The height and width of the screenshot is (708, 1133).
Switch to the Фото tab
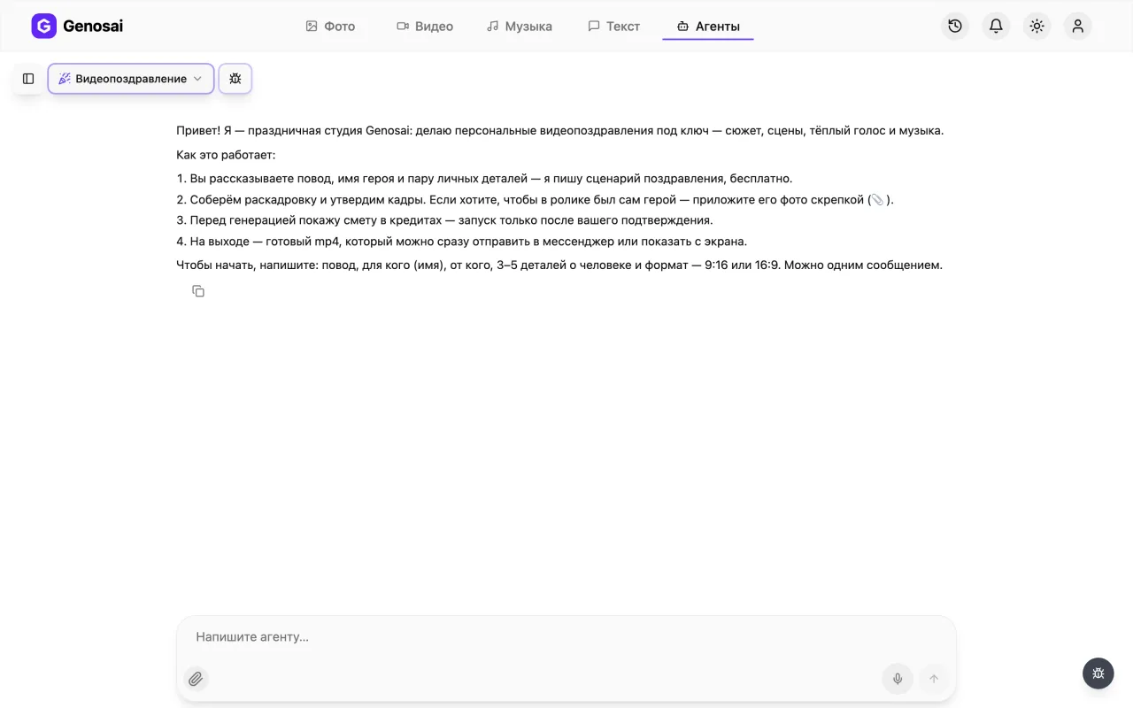[x=330, y=27]
